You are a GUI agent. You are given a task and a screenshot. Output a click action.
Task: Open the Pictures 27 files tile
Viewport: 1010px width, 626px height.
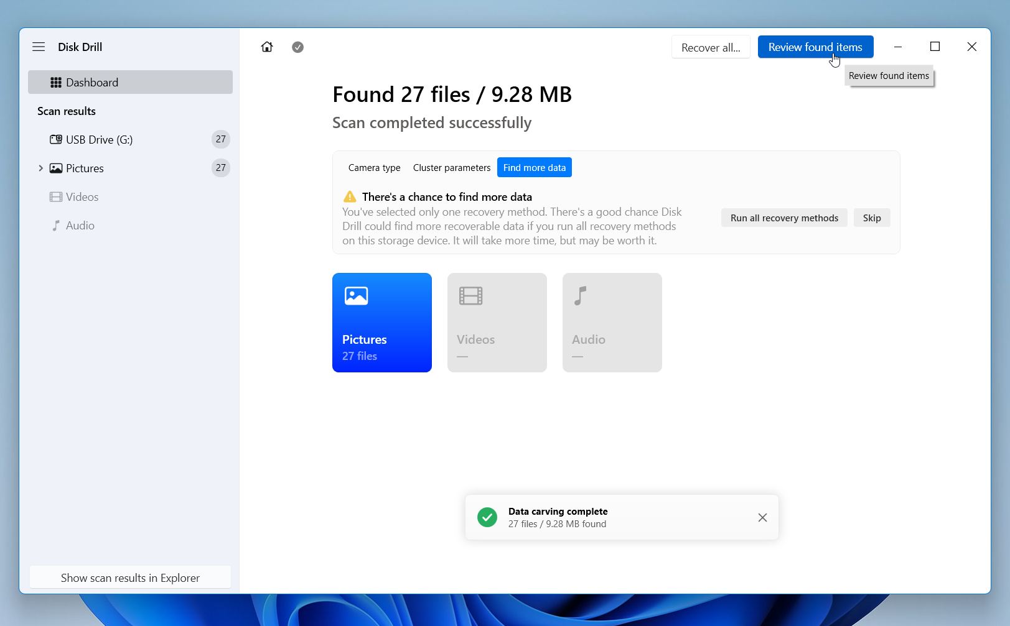click(x=381, y=323)
